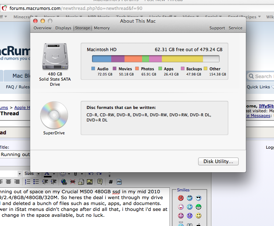Click the '62.31 GB free out of 479.24 GB' text

[189, 50]
